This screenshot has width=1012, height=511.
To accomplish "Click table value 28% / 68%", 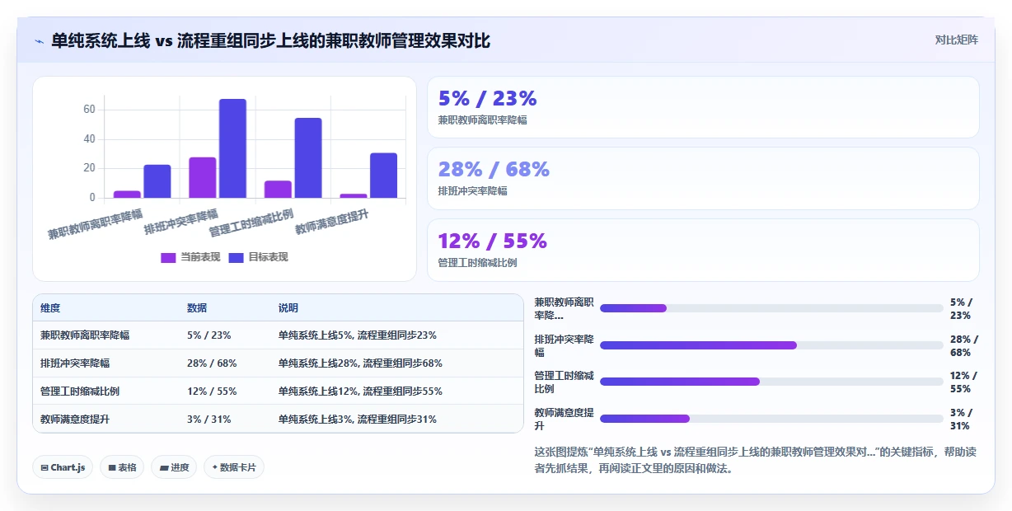I will [x=212, y=363].
